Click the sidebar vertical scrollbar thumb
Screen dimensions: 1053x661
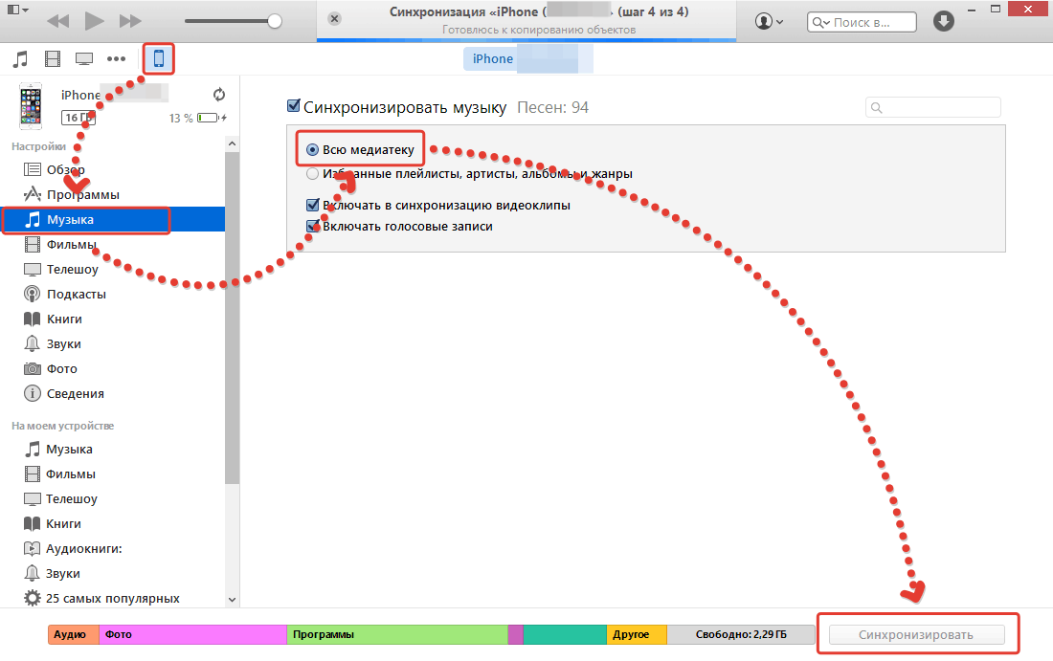232,317
